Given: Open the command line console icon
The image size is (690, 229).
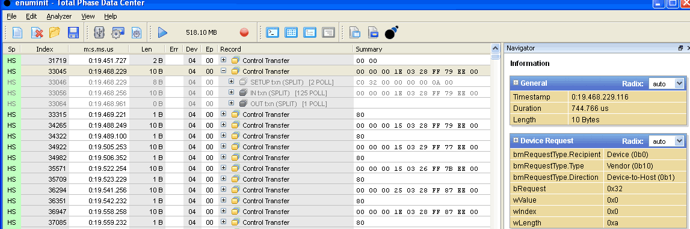Looking at the screenshot, I should pyautogui.click(x=273, y=32).
